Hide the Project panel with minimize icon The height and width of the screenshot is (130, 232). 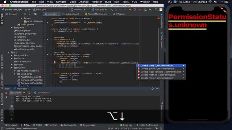click(x=40, y=14)
